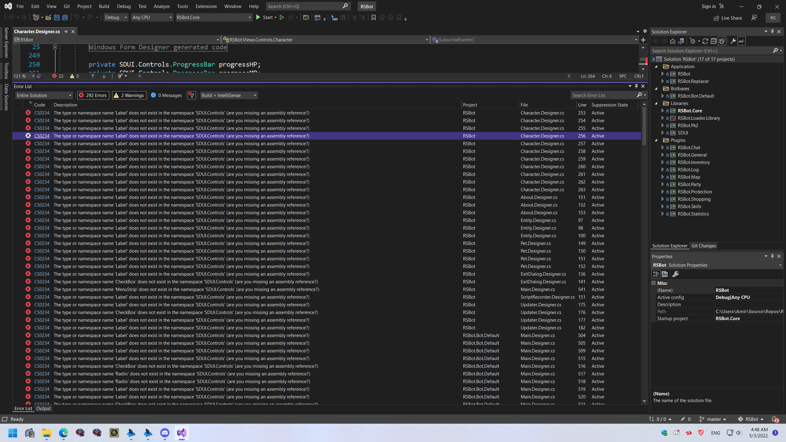Start a Live Share session
Screen dimensions: 786x442
(728, 18)
